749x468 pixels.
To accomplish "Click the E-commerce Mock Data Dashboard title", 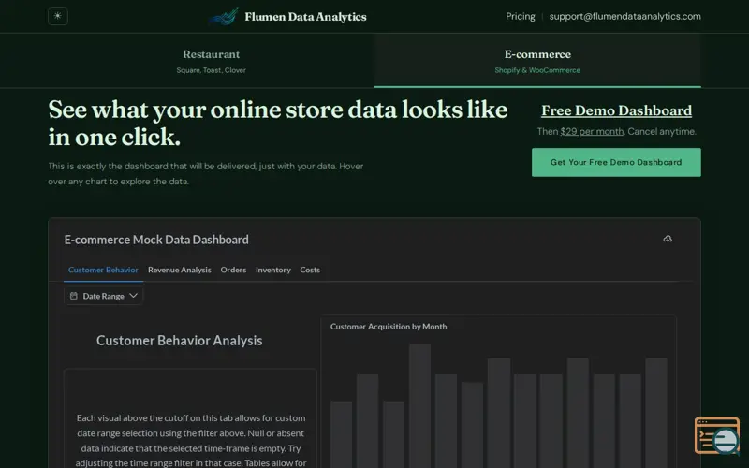I will (156, 240).
